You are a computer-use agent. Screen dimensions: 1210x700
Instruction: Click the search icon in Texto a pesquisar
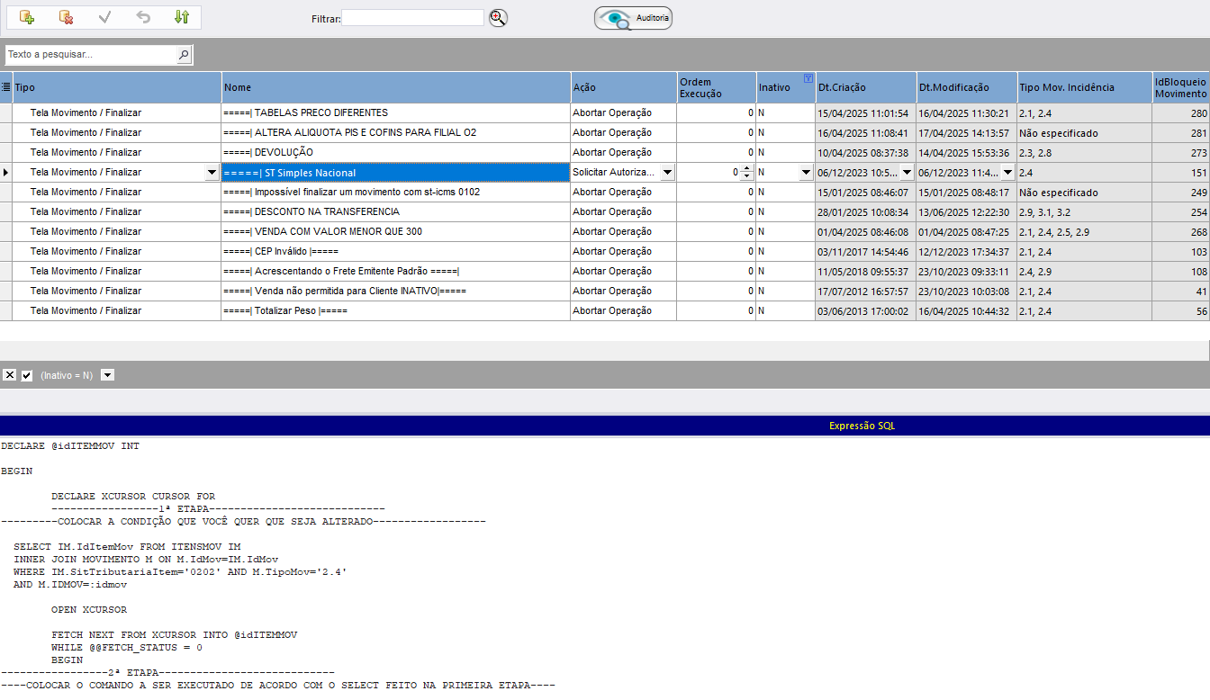pyautogui.click(x=184, y=55)
